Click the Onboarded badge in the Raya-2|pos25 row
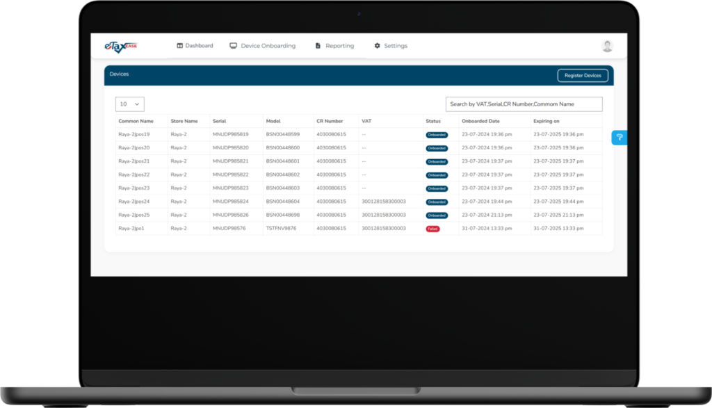712x408 pixels. pyautogui.click(x=437, y=215)
